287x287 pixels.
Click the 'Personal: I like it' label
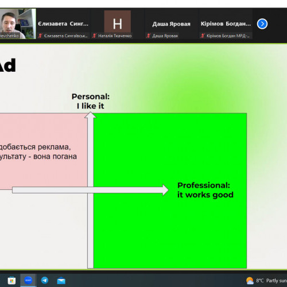pos(91,101)
